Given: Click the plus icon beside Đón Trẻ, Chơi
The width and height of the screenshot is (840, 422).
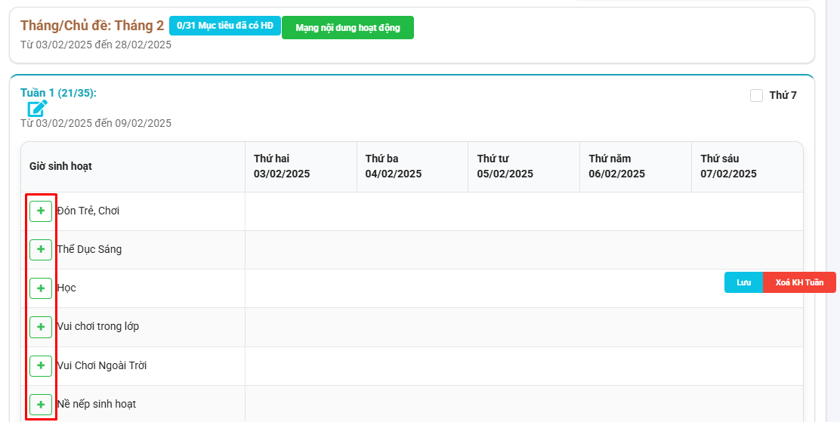Looking at the screenshot, I should [x=41, y=211].
